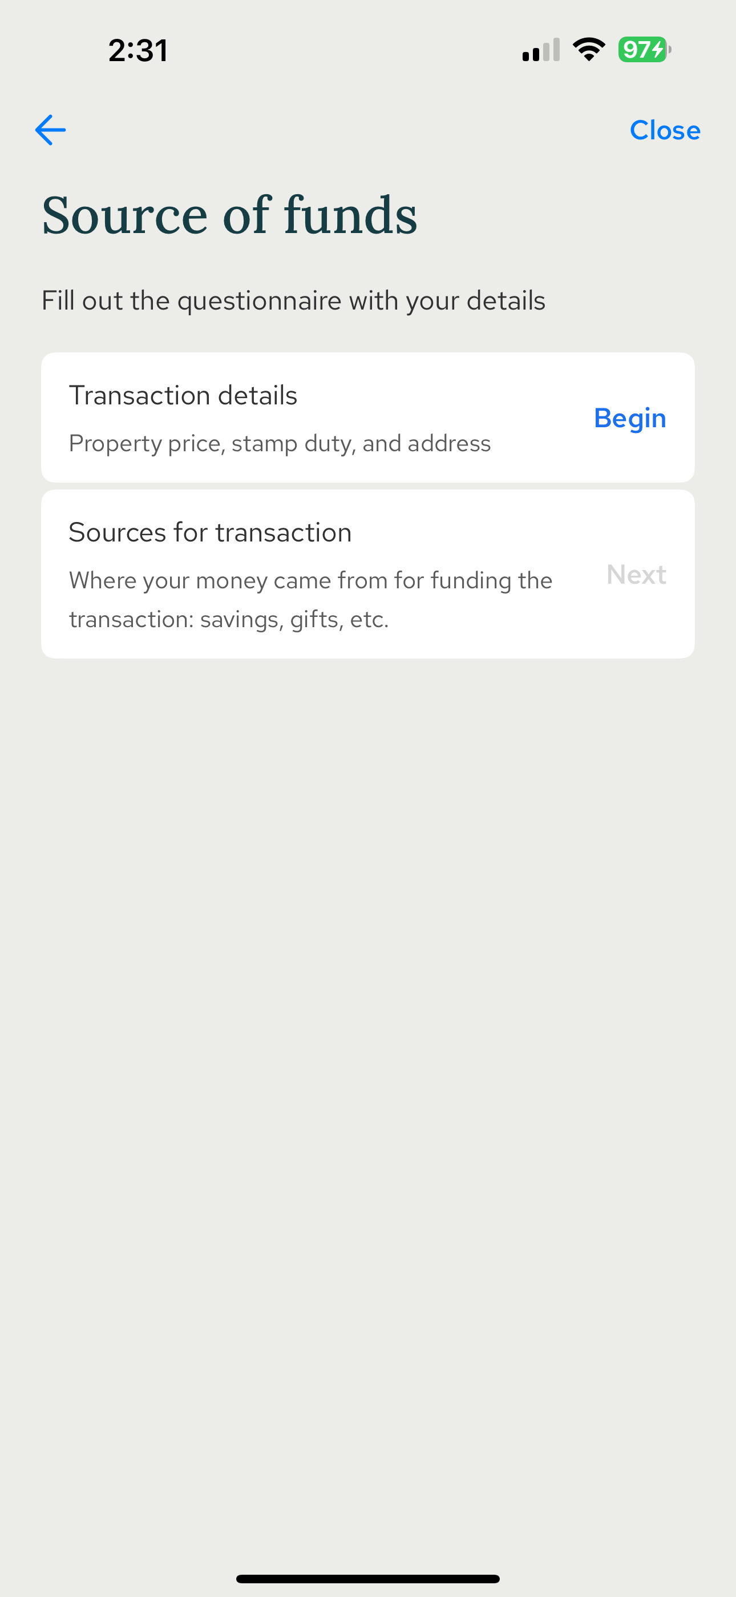The height and width of the screenshot is (1597, 736).
Task: Select the Transaction details title
Action: [x=183, y=395]
